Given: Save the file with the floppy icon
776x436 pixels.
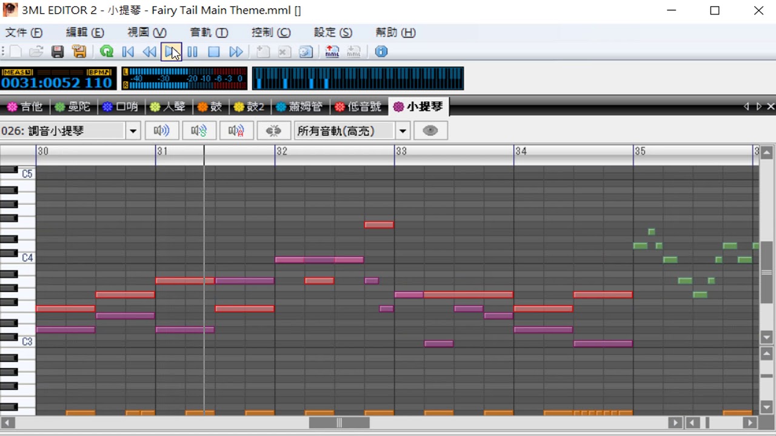Looking at the screenshot, I should tap(58, 52).
